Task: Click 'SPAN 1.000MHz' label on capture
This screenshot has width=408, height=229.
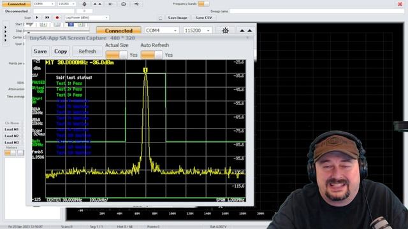Action: [x=230, y=200]
